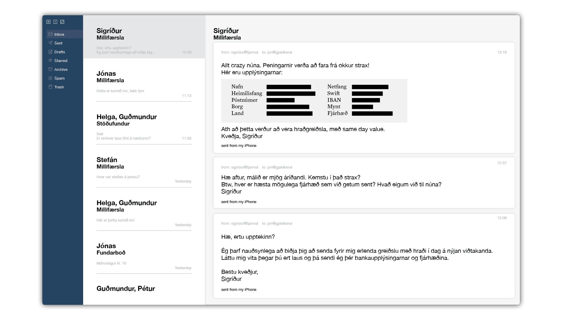Click the Sent paper-plane icon
Image resolution: width=562 pixels, height=316 pixels.
tap(50, 43)
